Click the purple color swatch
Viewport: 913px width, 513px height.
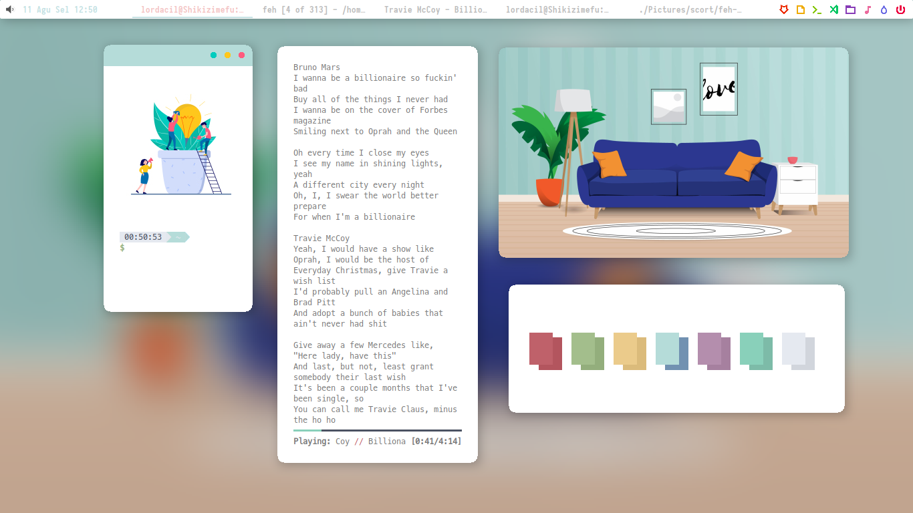(714, 351)
